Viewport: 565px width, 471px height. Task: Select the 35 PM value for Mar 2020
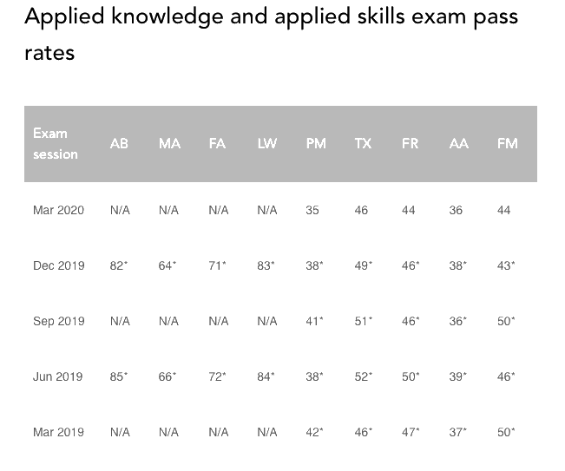pyautogui.click(x=313, y=210)
